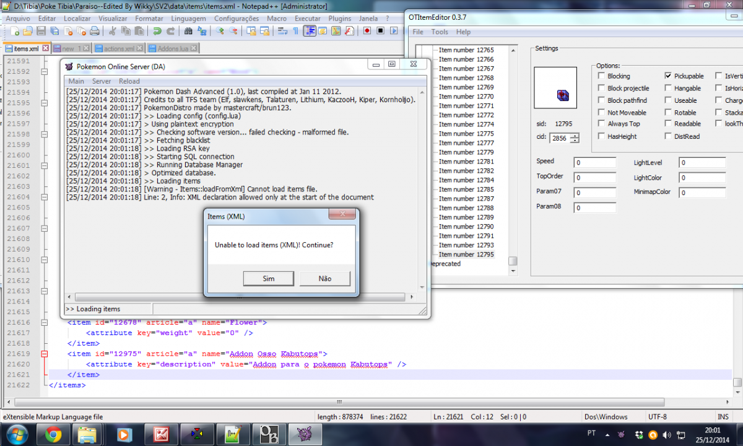
Task: Undo the last edit in Notepad++
Action: point(157,31)
